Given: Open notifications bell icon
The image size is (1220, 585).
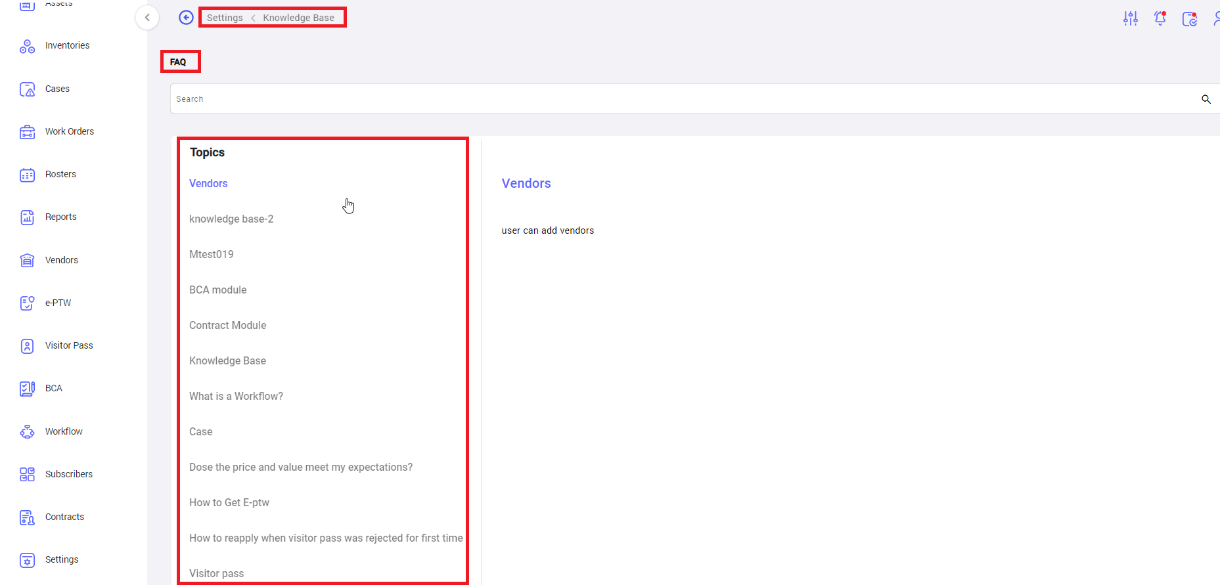Looking at the screenshot, I should [x=1160, y=18].
